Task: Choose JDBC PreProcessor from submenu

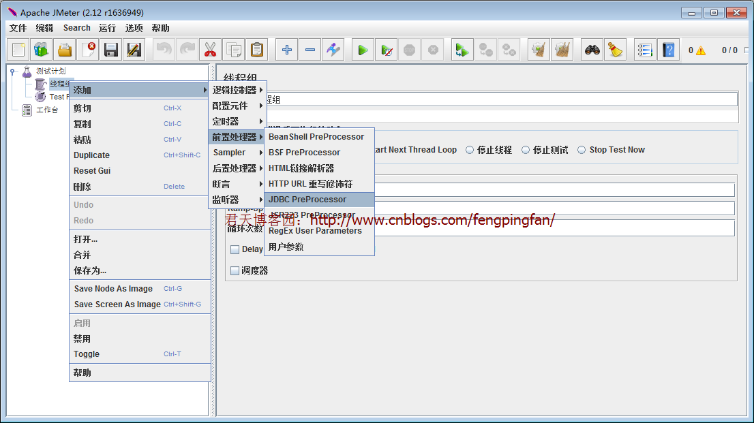Action: (x=319, y=200)
